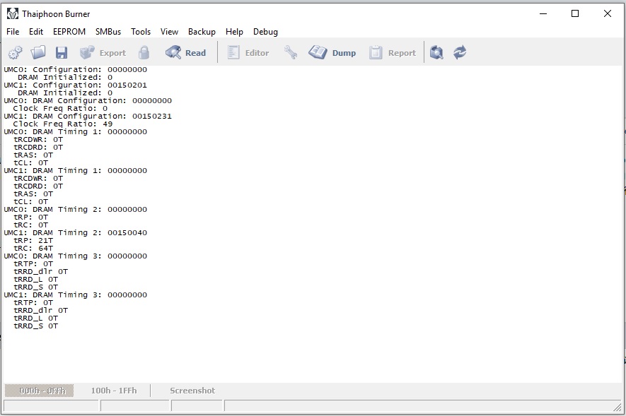Click the Report toolbar button
Screen dimensions: 626x416
tap(392, 52)
